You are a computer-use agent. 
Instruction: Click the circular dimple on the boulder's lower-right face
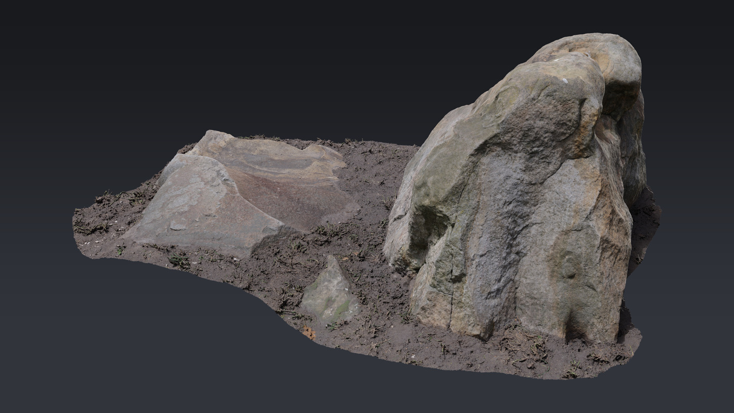(569, 269)
